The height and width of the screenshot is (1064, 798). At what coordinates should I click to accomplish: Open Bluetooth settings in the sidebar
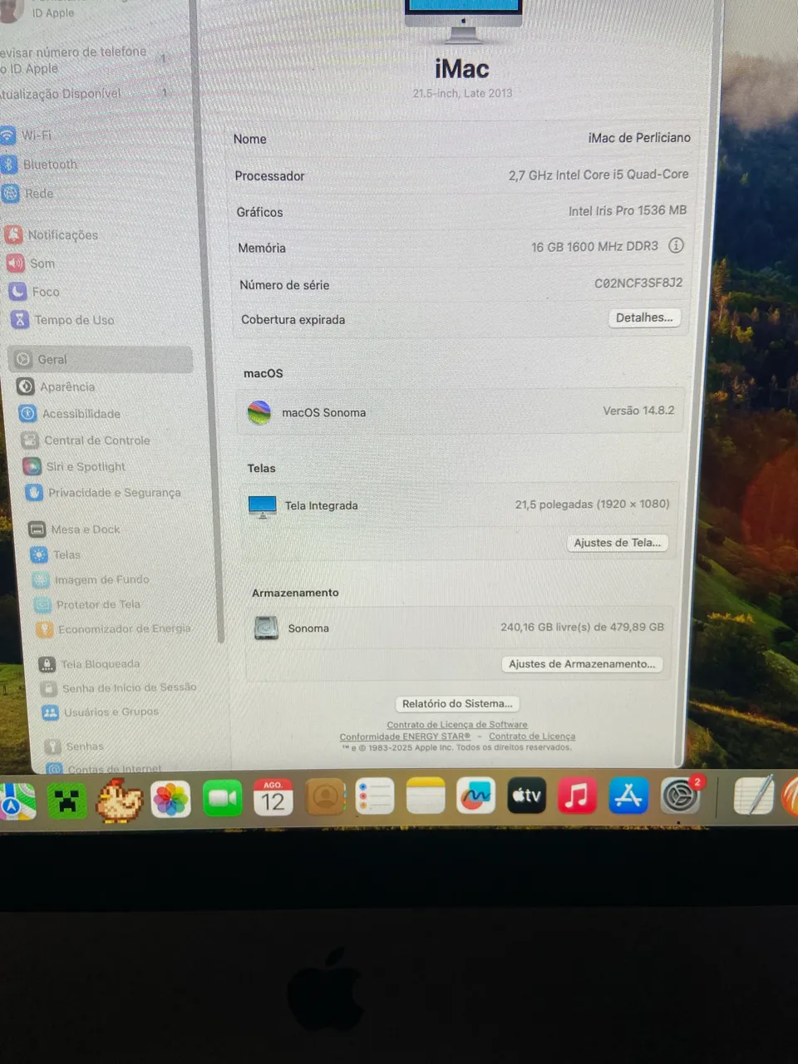point(39,164)
